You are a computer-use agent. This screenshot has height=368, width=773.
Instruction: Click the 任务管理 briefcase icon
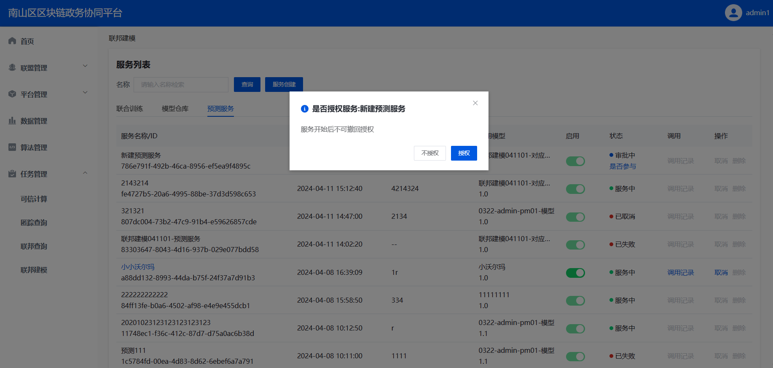[x=12, y=174]
